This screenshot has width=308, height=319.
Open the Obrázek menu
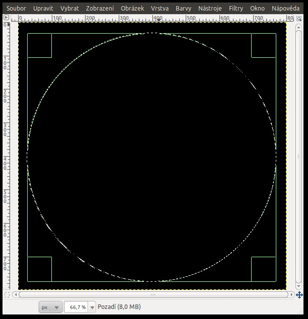point(132,9)
